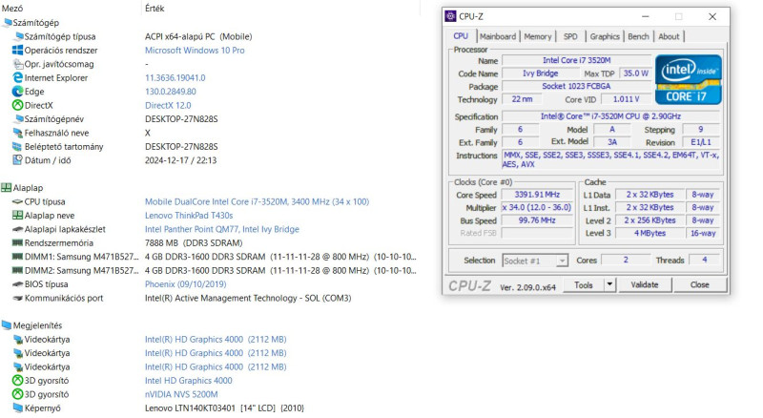Open the nVIDIA NVS 5200M link

181,394
